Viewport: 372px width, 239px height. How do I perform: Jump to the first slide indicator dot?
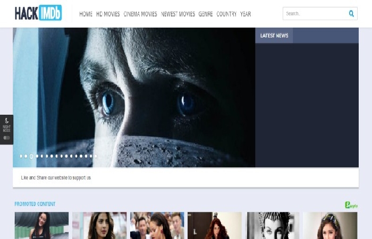pyautogui.click(x=21, y=156)
